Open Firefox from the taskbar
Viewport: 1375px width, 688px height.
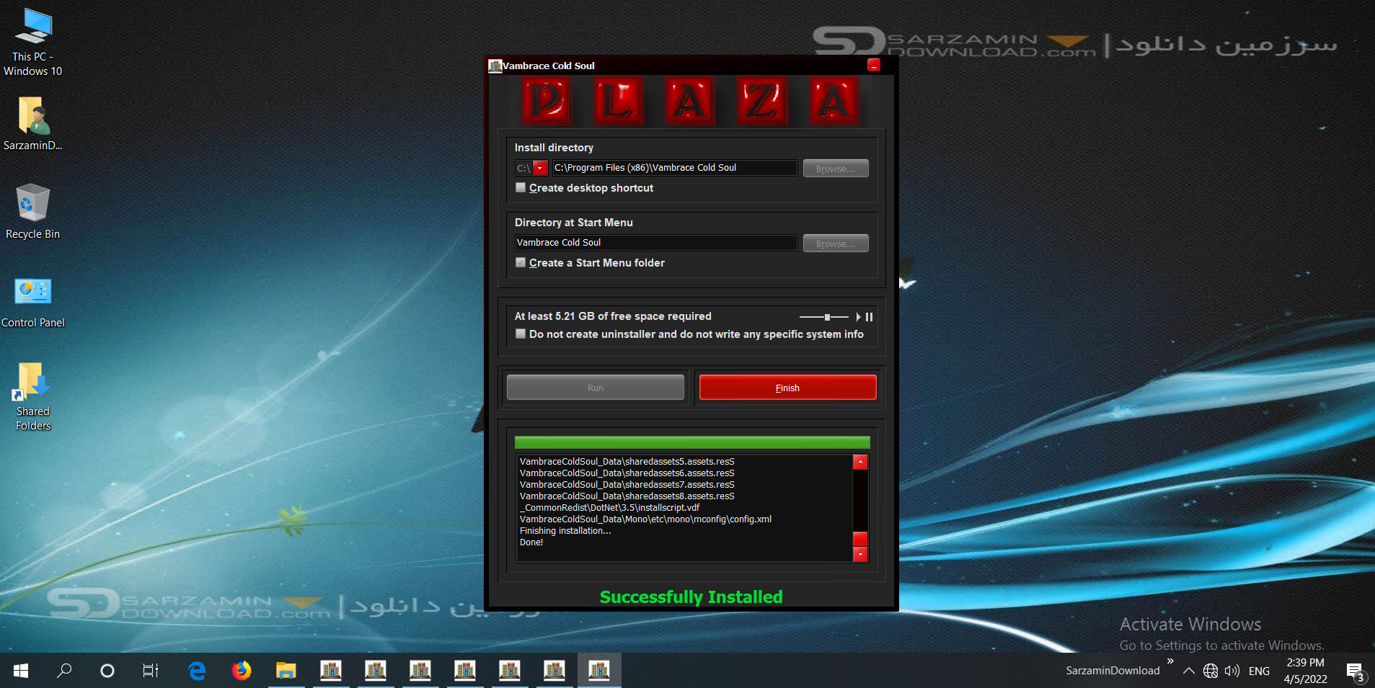coord(242,671)
